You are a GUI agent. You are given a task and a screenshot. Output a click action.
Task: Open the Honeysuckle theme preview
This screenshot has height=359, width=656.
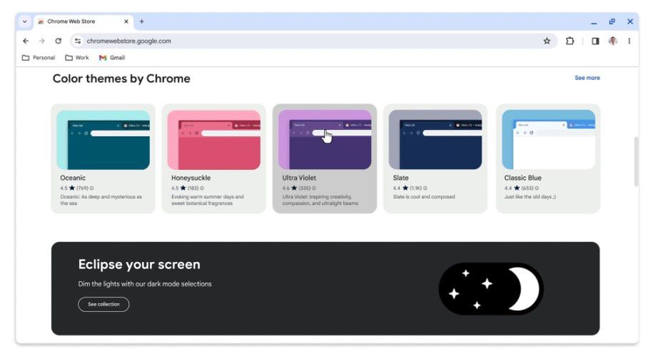click(213, 140)
